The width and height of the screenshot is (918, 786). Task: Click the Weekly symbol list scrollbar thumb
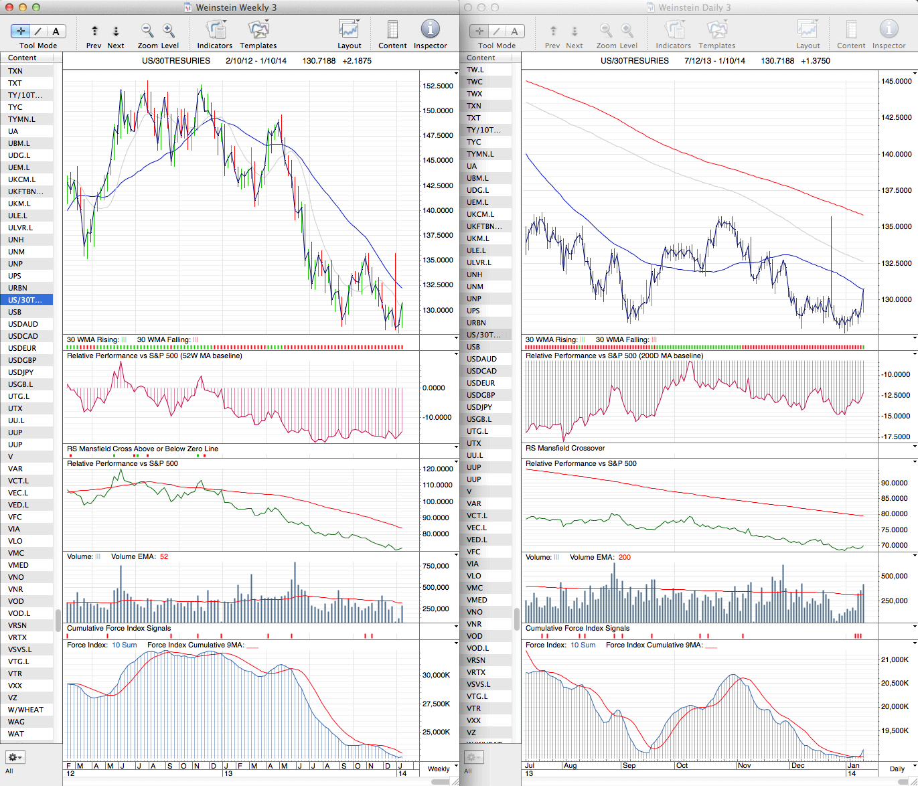point(58,619)
